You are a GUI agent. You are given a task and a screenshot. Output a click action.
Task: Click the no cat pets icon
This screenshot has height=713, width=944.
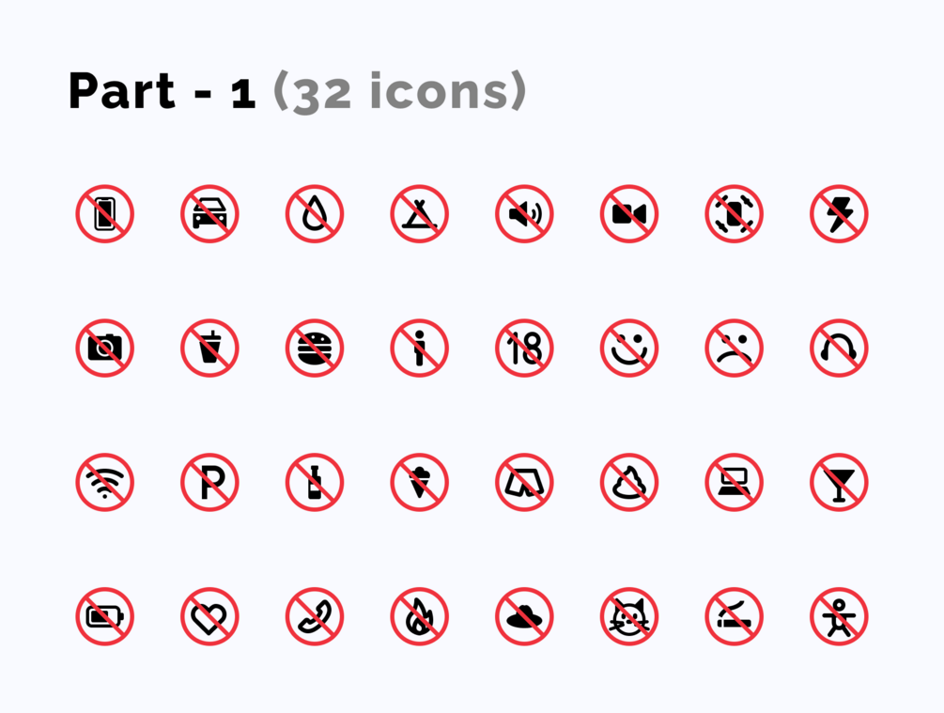(629, 616)
